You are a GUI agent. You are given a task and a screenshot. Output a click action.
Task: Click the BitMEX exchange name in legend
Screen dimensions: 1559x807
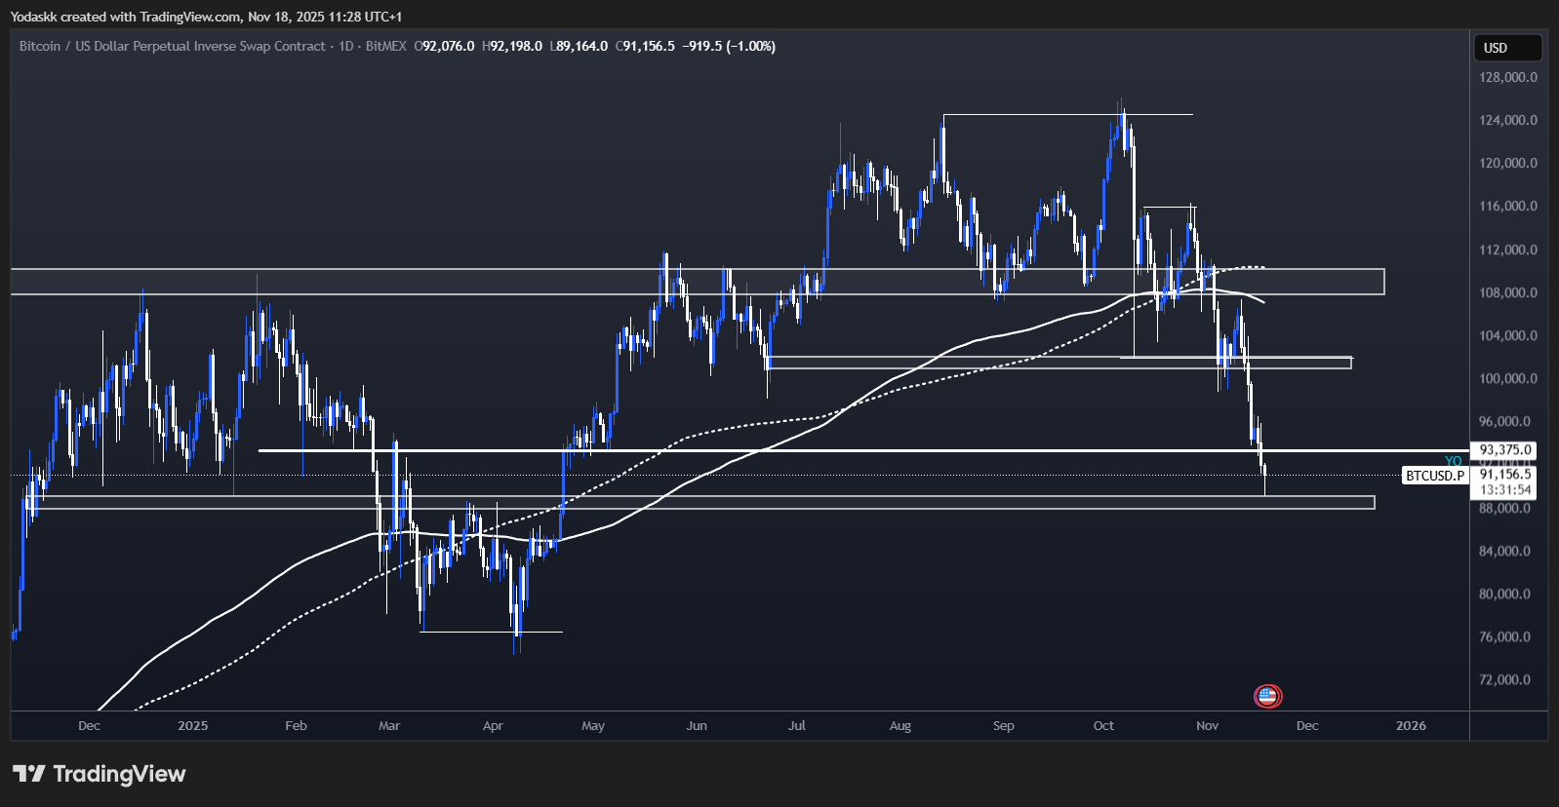pyautogui.click(x=385, y=46)
